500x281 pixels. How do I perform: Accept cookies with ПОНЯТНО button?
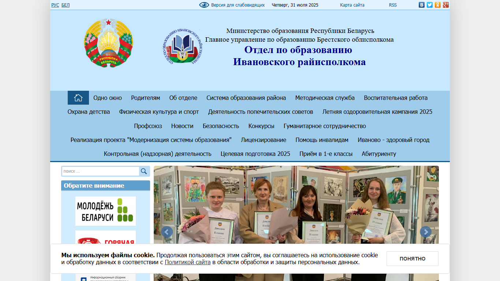pyautogui.click(x=413, y=259)
